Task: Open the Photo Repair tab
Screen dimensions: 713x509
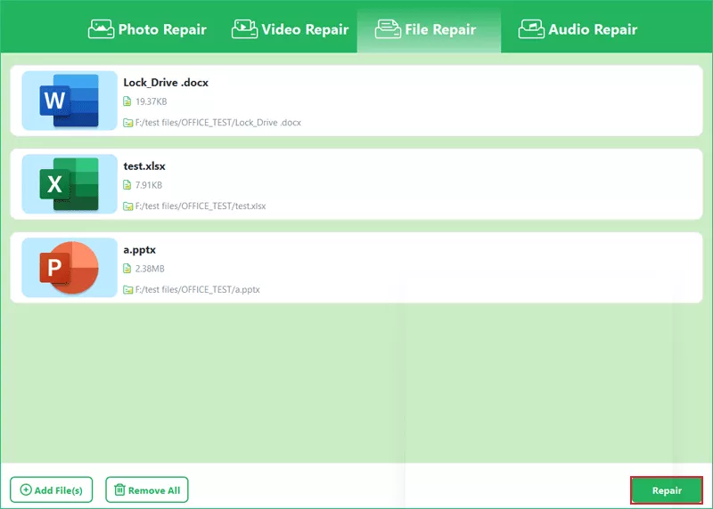Action: pos(147,29)
